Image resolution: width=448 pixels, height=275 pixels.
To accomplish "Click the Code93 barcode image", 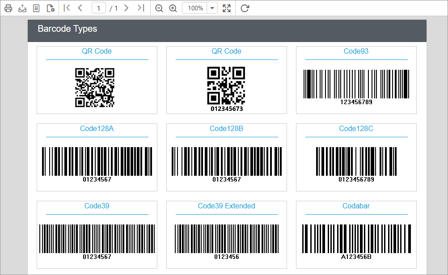I will tap(356, 84).
